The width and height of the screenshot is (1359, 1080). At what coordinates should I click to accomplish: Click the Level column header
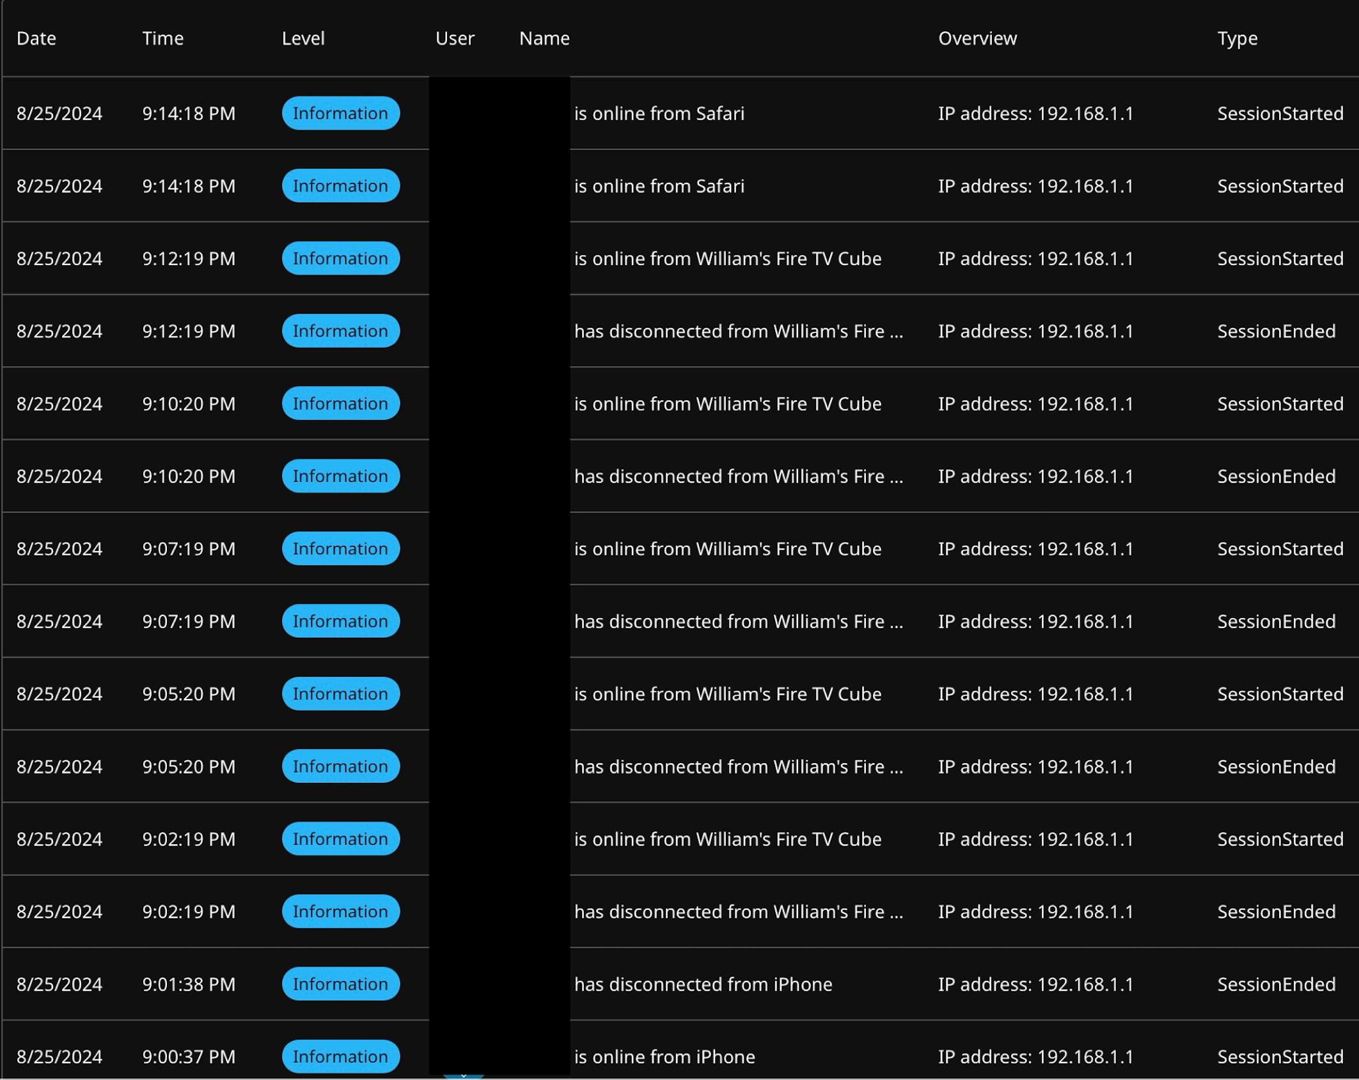(x=303, y=38)
